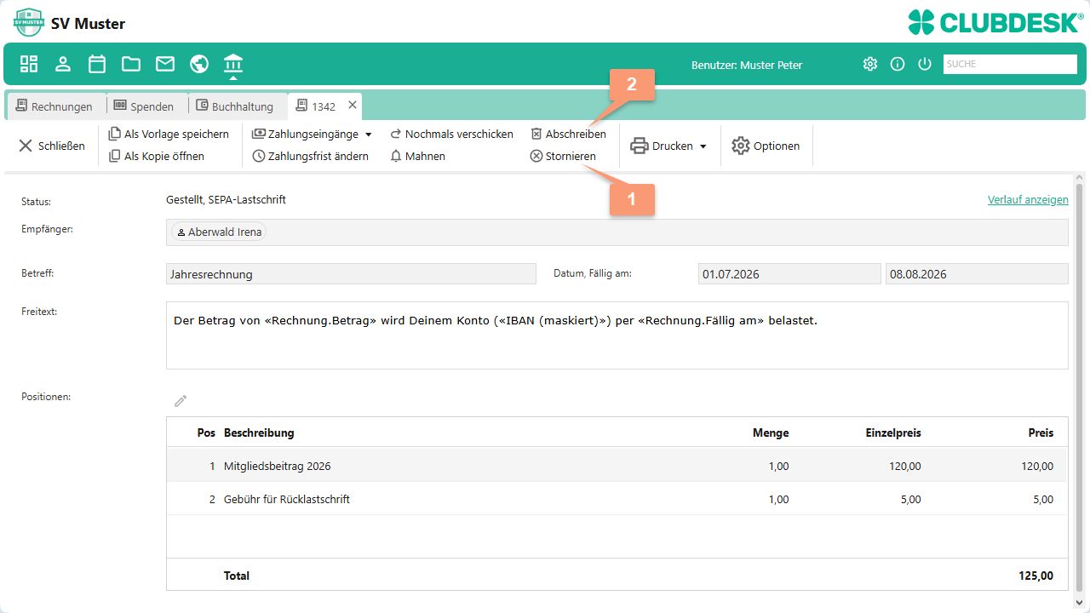Viewport: 1090px width, 613px height.
Task: Switch to the Spenden tab
Action: pyautogui.click(x=144, y=106)
